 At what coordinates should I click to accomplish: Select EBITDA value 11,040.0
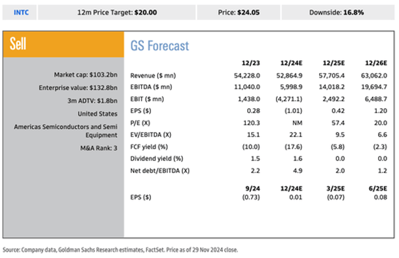point(247,87)
